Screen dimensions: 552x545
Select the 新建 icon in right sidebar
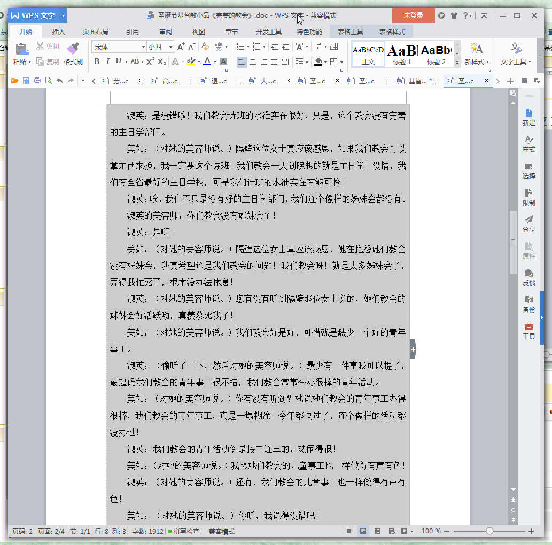pyautogui.click(x=528, y=114)
